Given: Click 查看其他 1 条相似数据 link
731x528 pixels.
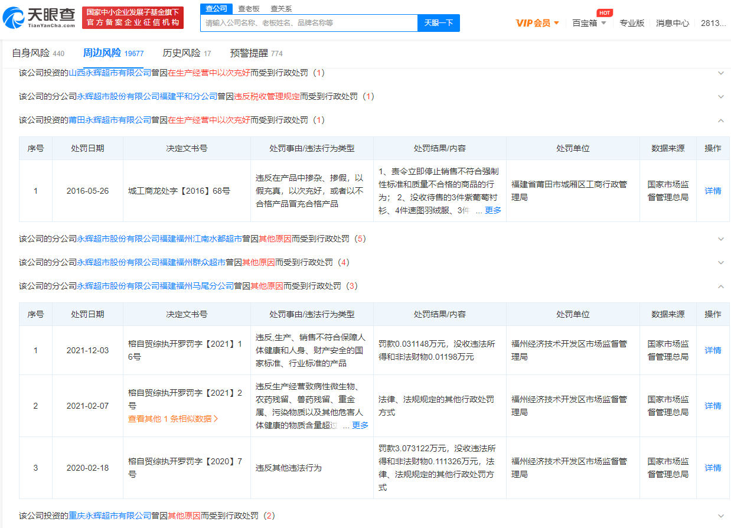Looking at the screenshot, I should [x=173, y=419].
